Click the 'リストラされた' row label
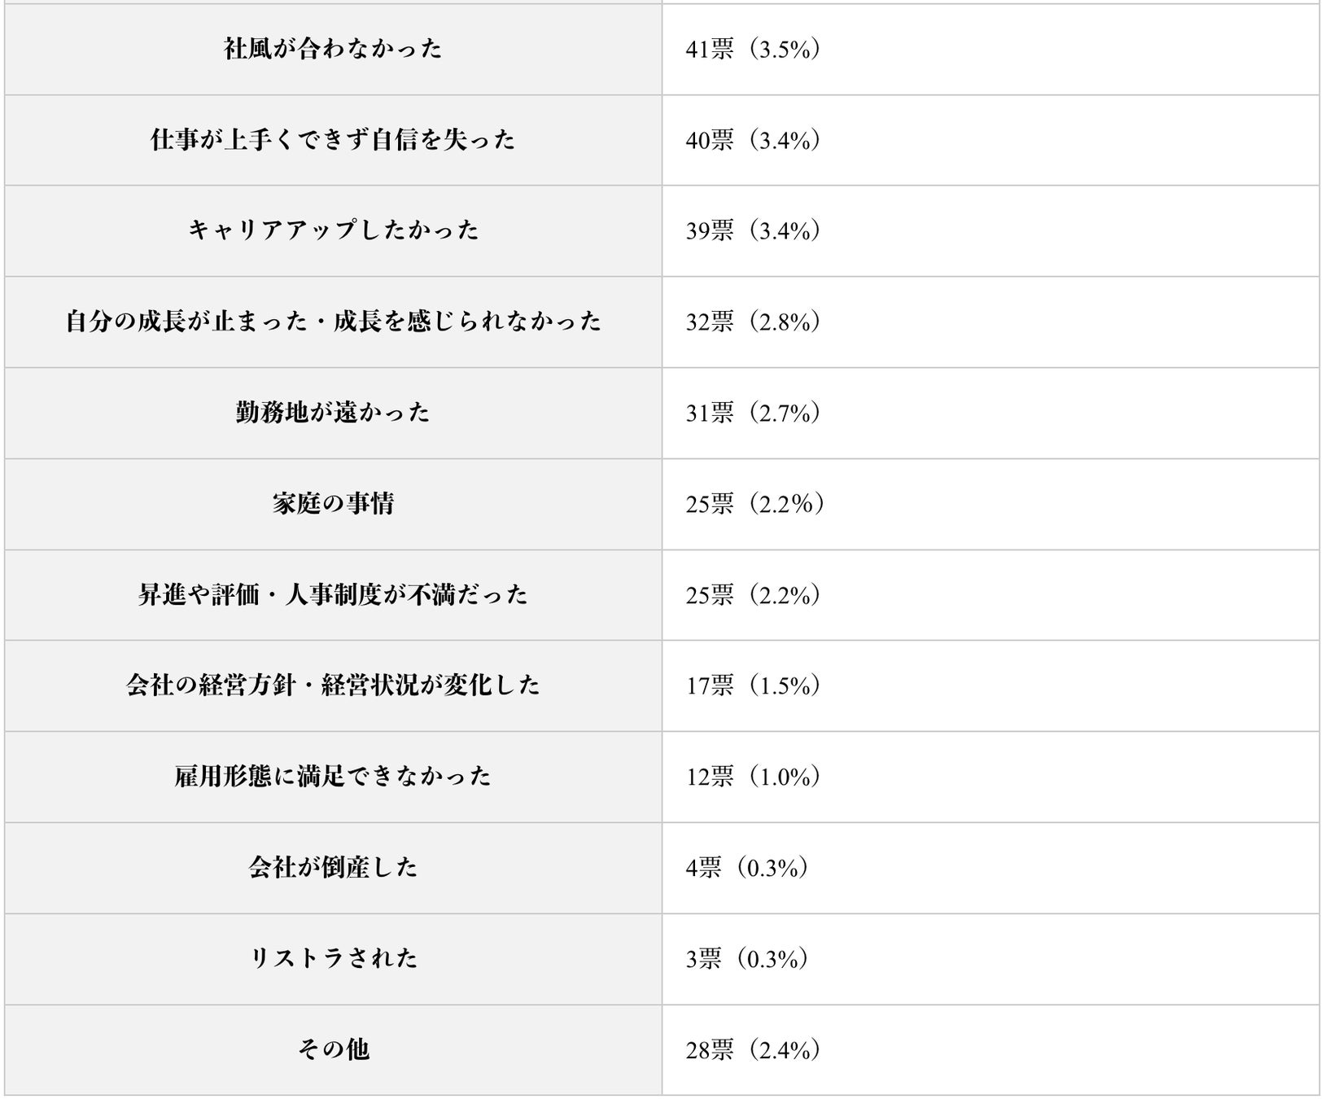This screenshot has width=1325, height=1099. 333,958
